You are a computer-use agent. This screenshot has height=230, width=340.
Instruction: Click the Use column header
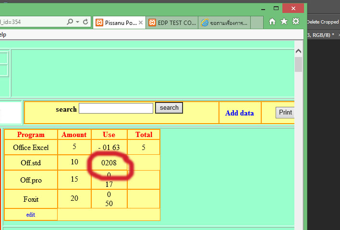point(109,135)
